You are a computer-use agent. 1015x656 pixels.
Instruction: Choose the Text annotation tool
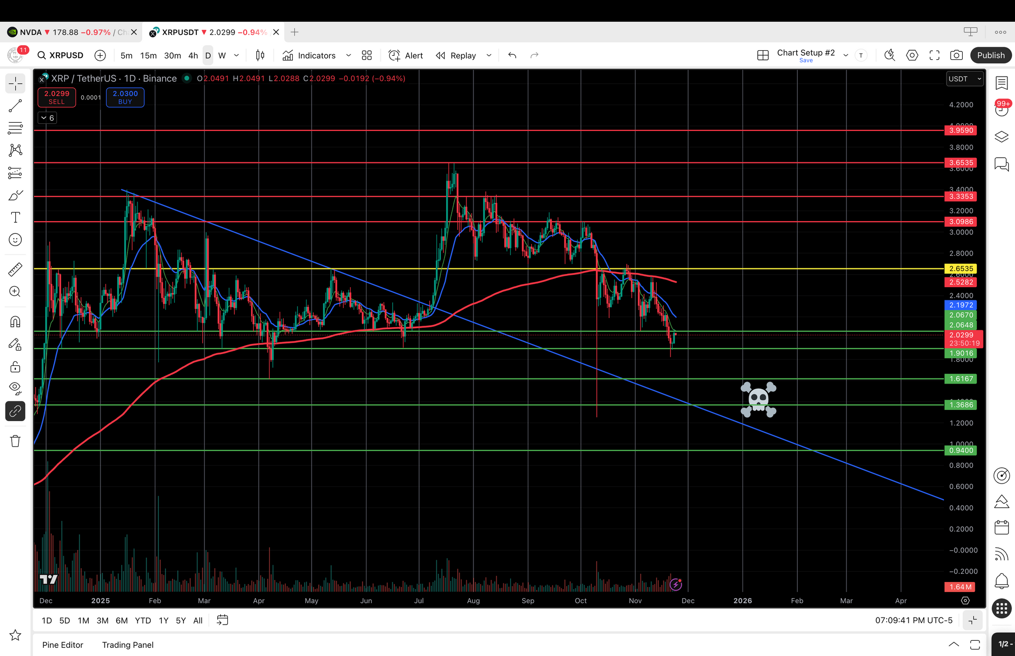coord(15,218)
